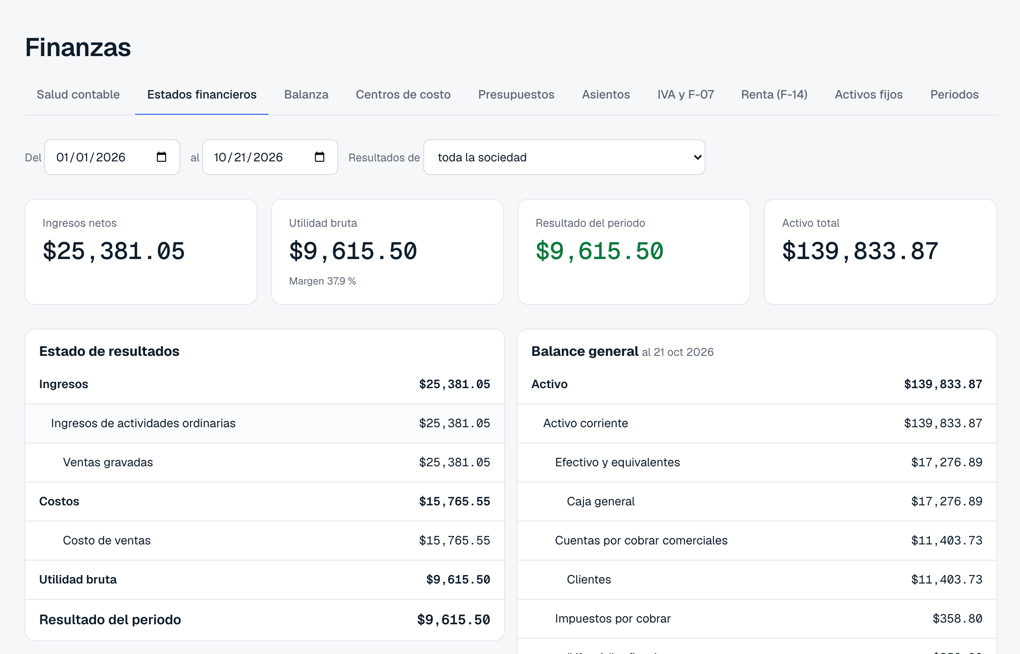The image size is (1020, 654).
Task: Select the Costo de ventas row
Action: pos(265,541)
